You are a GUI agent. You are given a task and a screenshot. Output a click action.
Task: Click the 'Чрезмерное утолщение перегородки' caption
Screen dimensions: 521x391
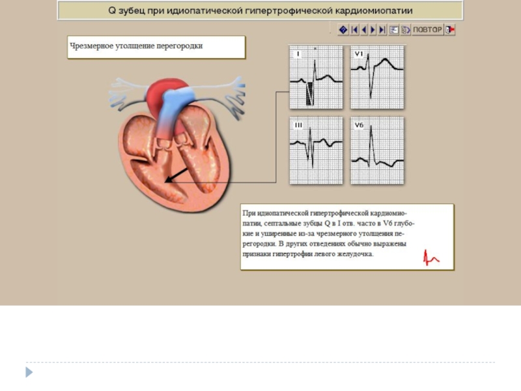tap(136, 46)
